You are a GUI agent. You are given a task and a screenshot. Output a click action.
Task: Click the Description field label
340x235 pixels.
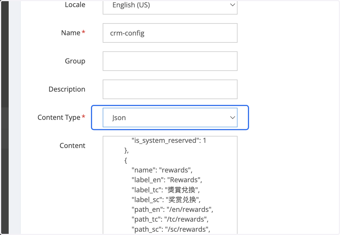(x=67, y=89)
